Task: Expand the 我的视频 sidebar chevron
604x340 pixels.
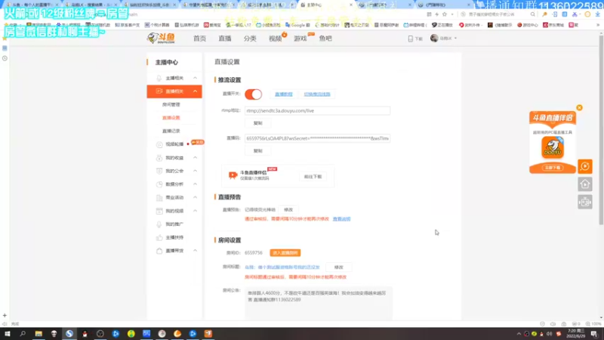Action: (195, 211)
